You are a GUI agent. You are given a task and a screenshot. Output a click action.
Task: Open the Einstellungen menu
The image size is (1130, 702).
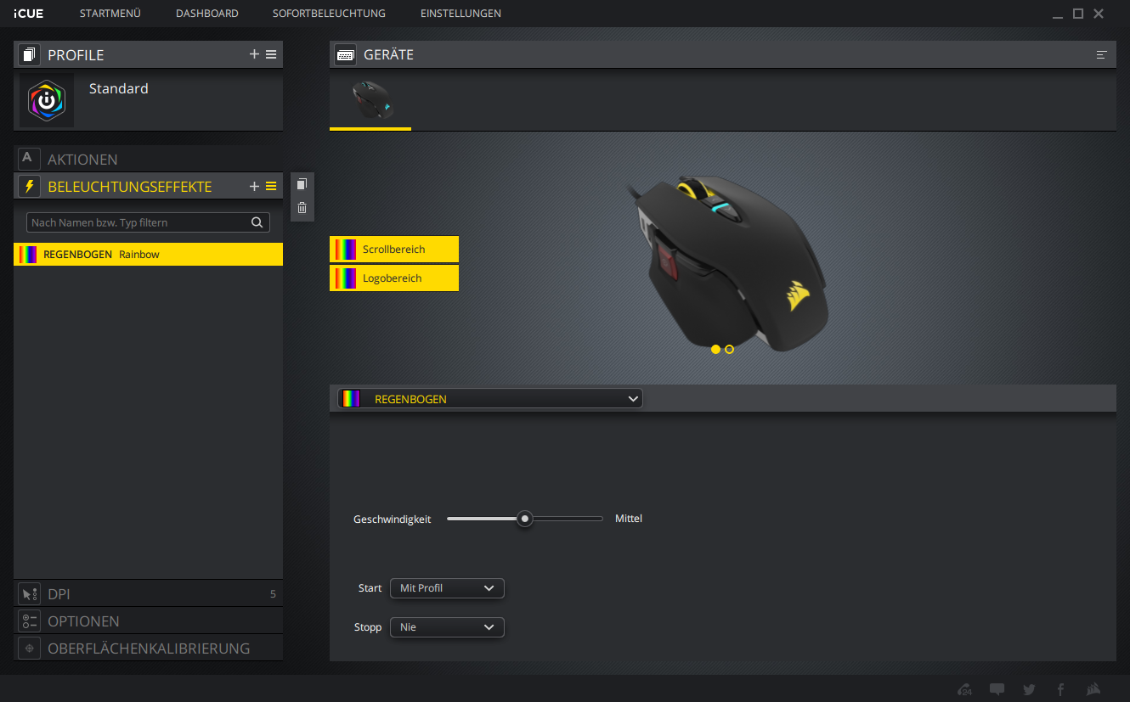[460, 14]
